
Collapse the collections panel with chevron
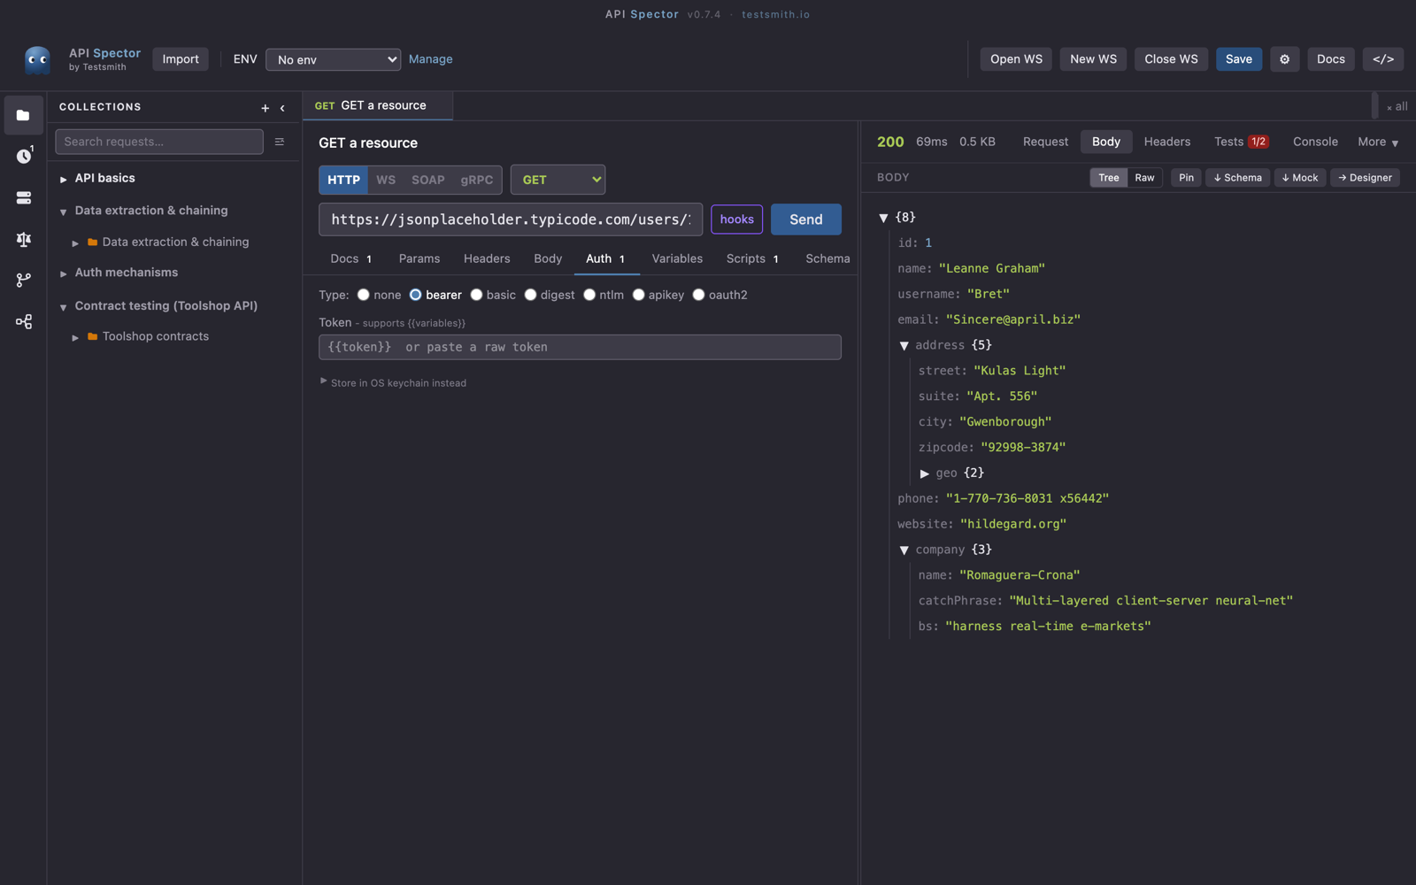tap(282, 108)
